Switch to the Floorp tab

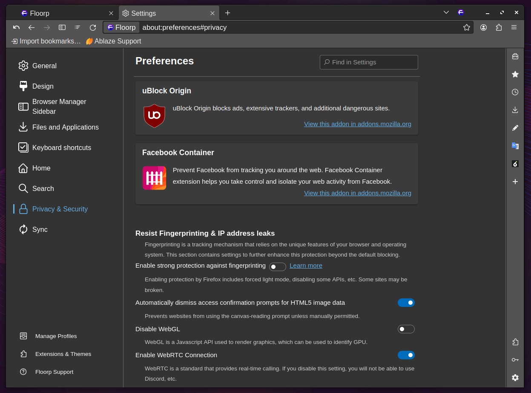click(x=63, y=13)
